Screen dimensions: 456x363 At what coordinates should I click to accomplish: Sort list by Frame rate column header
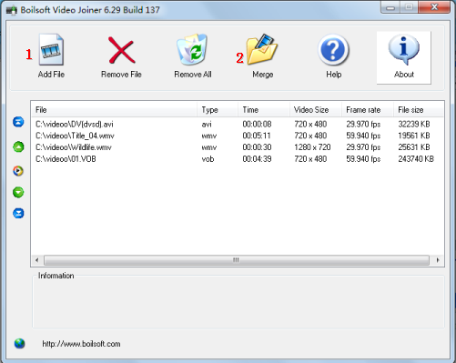pos(368,110)
